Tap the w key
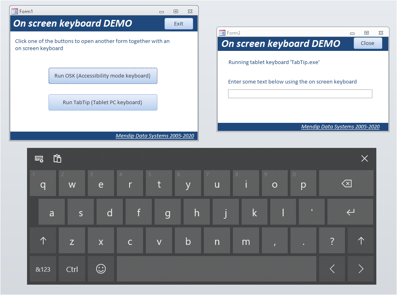Screen dimensions: 397x295 point(72,183)
